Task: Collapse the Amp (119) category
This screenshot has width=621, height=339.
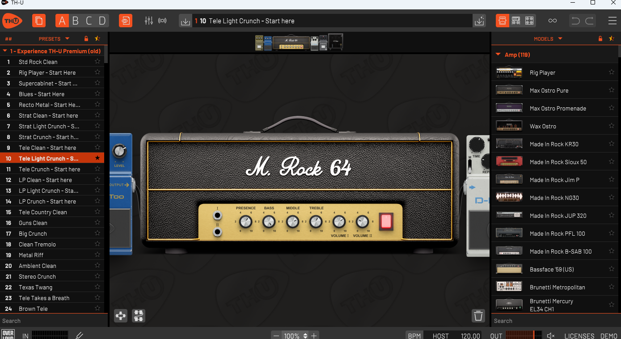Action: coord(498,55)
